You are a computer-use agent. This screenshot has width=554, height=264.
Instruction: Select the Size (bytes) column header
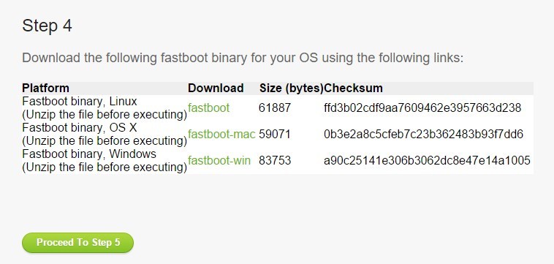(x=291, y=88)
